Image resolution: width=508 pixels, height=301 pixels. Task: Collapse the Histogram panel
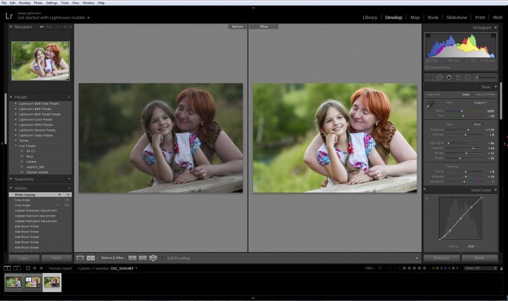[x=495, y=27]
